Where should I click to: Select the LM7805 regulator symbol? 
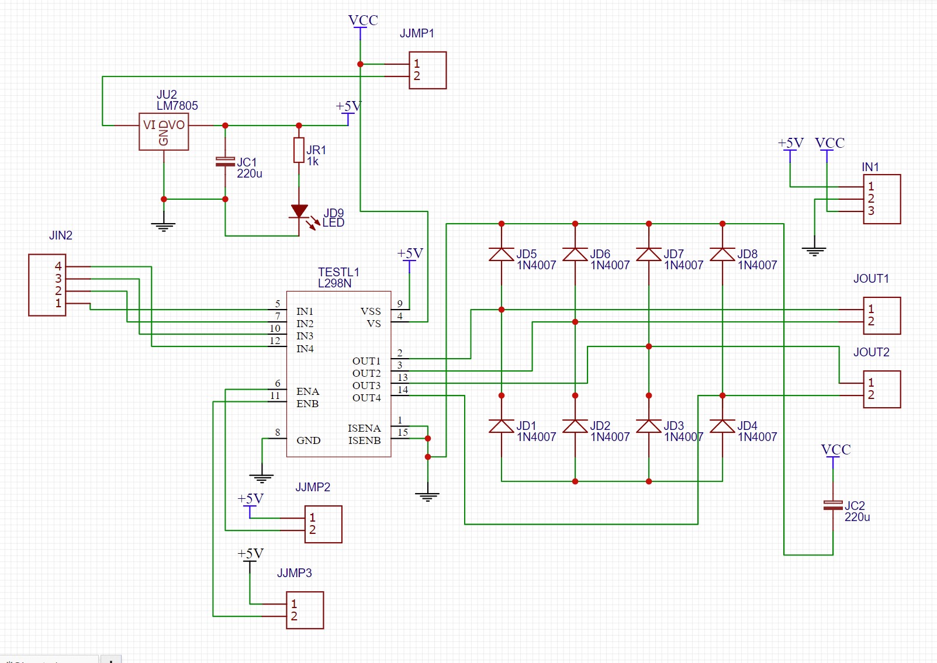pos(164,131)
